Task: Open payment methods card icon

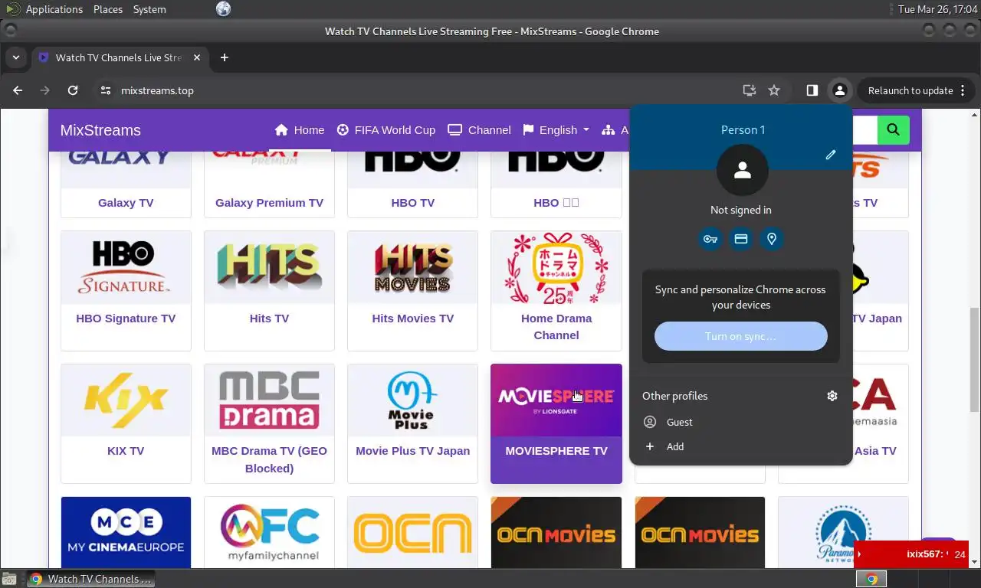Action: click(x=741, y=239)
